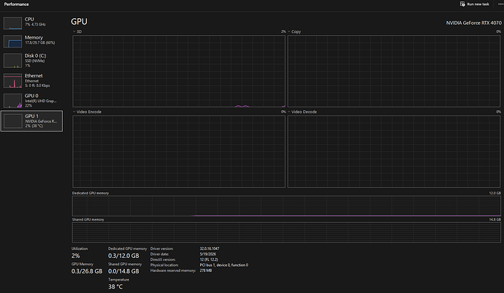Screen dimensions: 504x293
Task: Select the Memory usage thumbnail graph
Action: coord(12,42)
